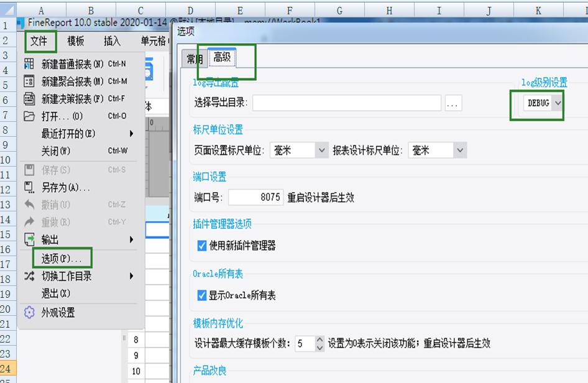Viewport: 588px width, 383px height.
Task: Click the log级别设置 heading
Action: tap(544, 82)
